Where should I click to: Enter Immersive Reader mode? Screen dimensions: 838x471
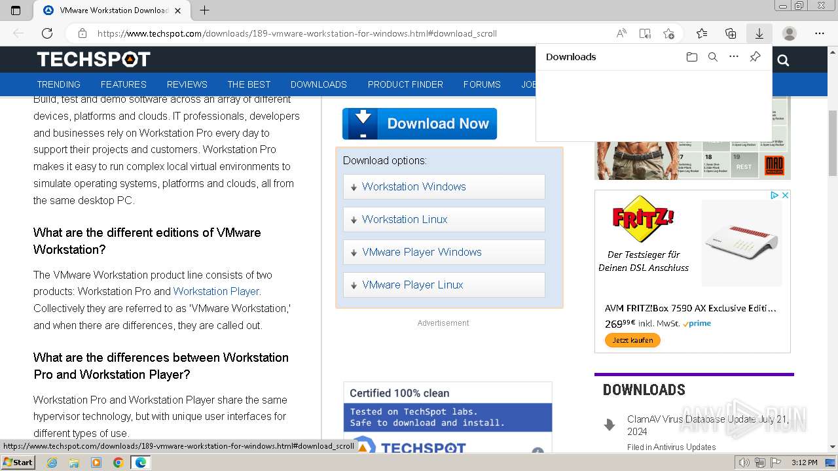pos(645,33)
